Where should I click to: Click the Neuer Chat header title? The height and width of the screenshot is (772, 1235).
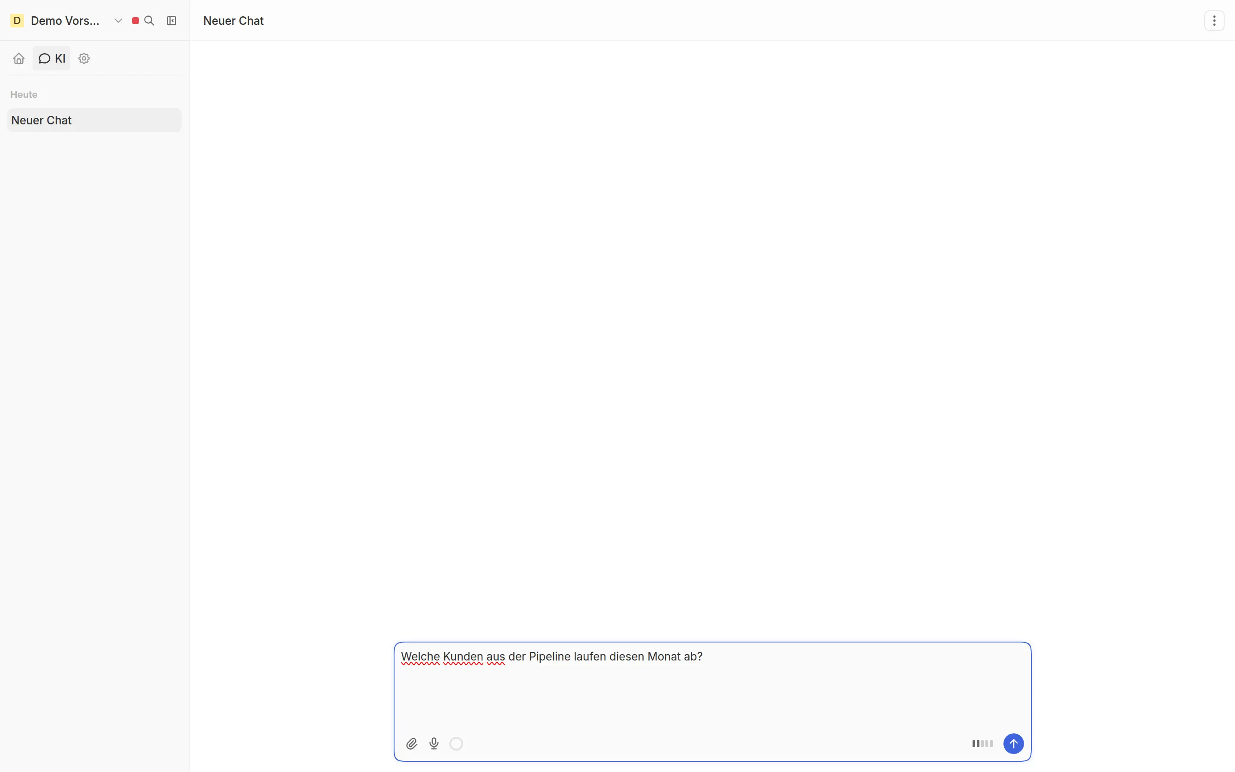coord(233,21)
